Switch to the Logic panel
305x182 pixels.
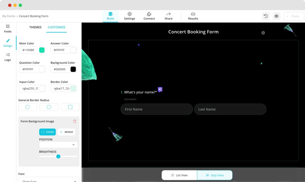pos(8,57)
